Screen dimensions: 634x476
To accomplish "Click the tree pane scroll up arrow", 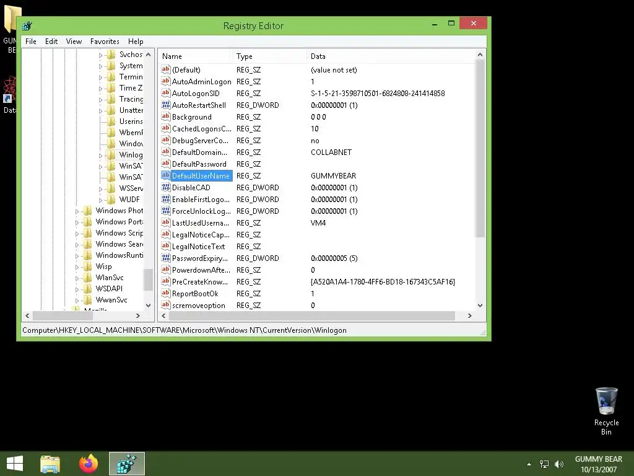I will click(x=149, y=55).
